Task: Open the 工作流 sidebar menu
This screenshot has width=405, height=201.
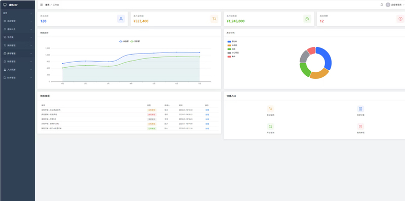Action: tap(18, 37)
